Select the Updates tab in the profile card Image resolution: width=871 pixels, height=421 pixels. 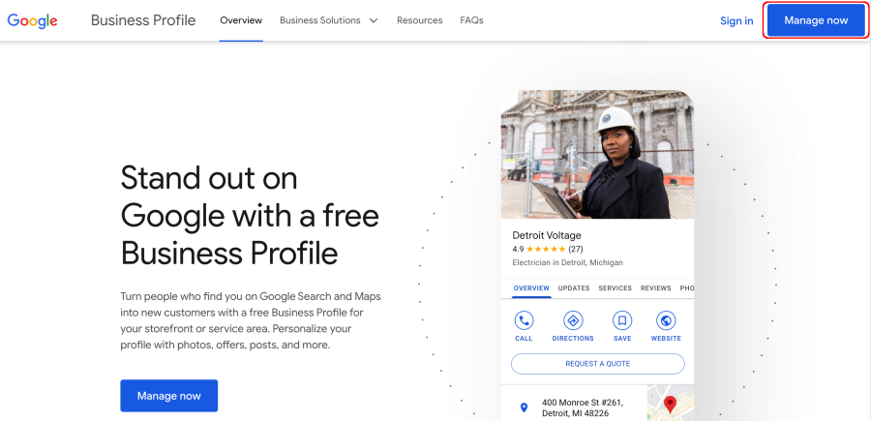click(574, 288)
